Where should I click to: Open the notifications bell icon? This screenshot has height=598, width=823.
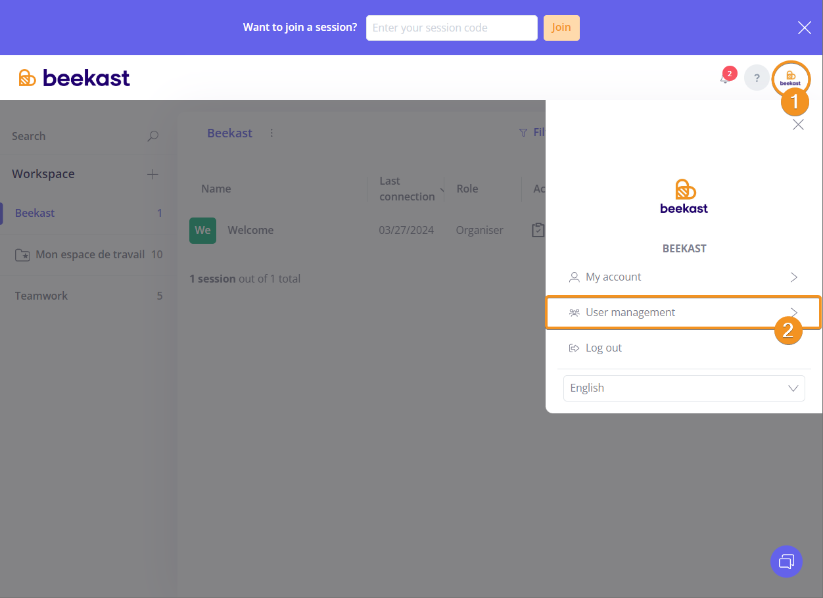725,78
